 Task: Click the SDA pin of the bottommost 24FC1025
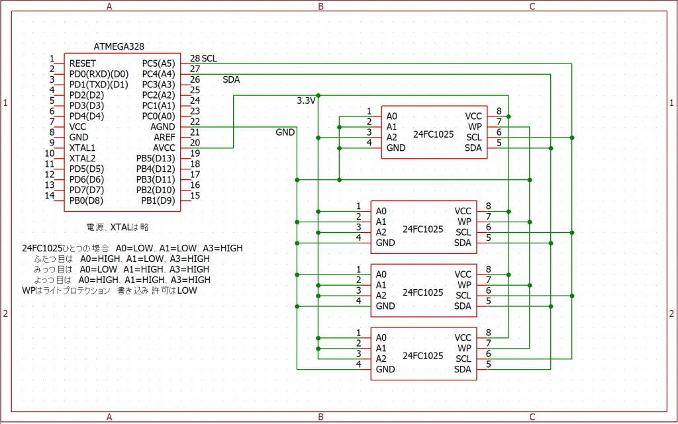(463, 368)
